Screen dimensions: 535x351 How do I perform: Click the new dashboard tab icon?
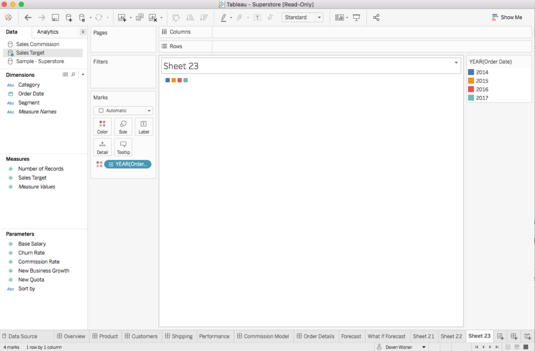tap(514, 336)
